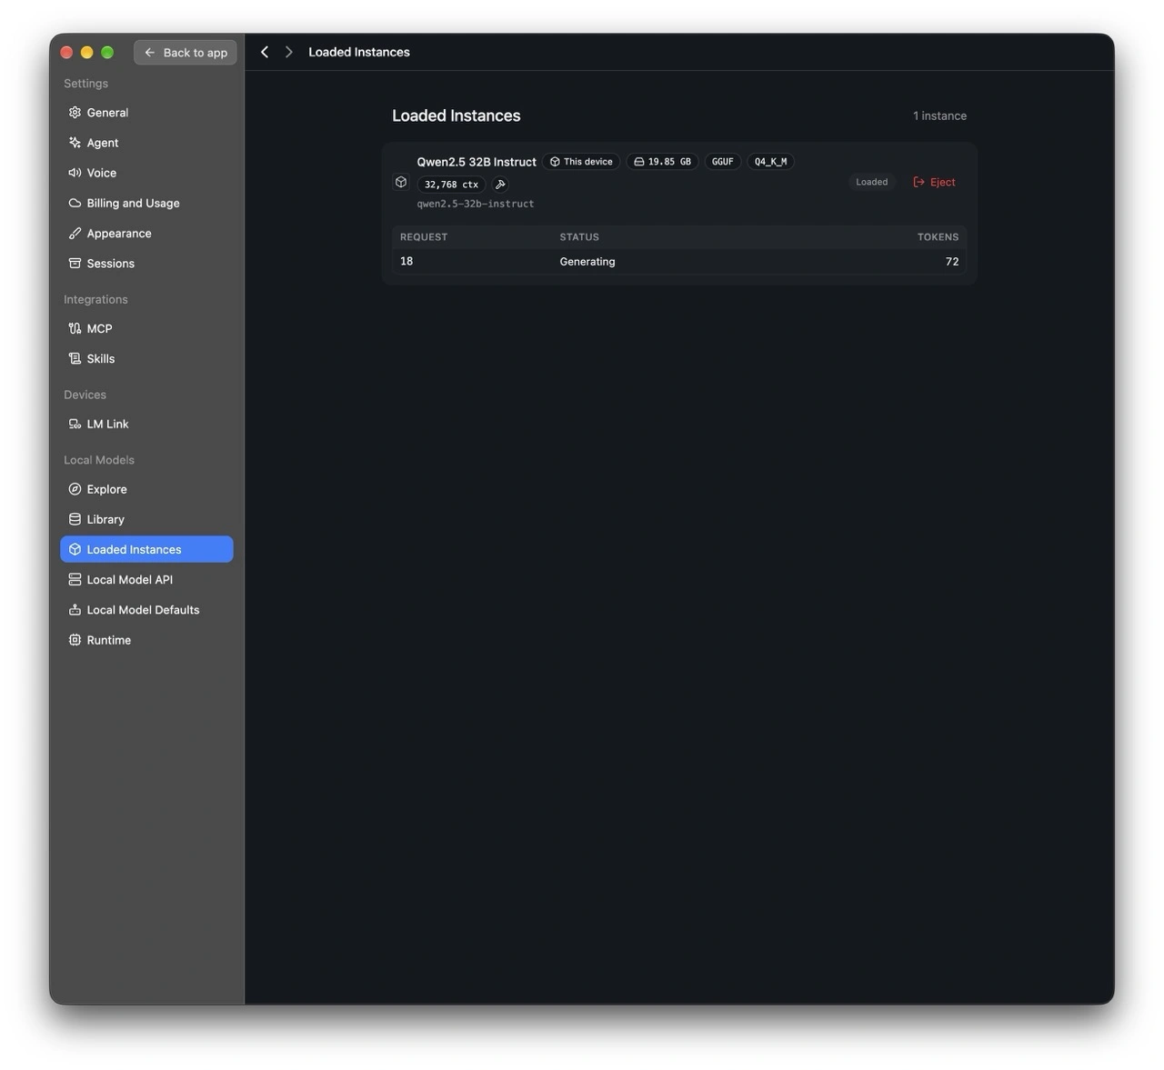Open Explore under Local Models
This screenshot has height=1070, width=1164.
pos(146,489)
